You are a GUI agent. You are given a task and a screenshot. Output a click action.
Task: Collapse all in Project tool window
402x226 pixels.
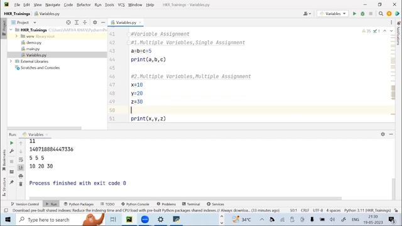(85, 23)
